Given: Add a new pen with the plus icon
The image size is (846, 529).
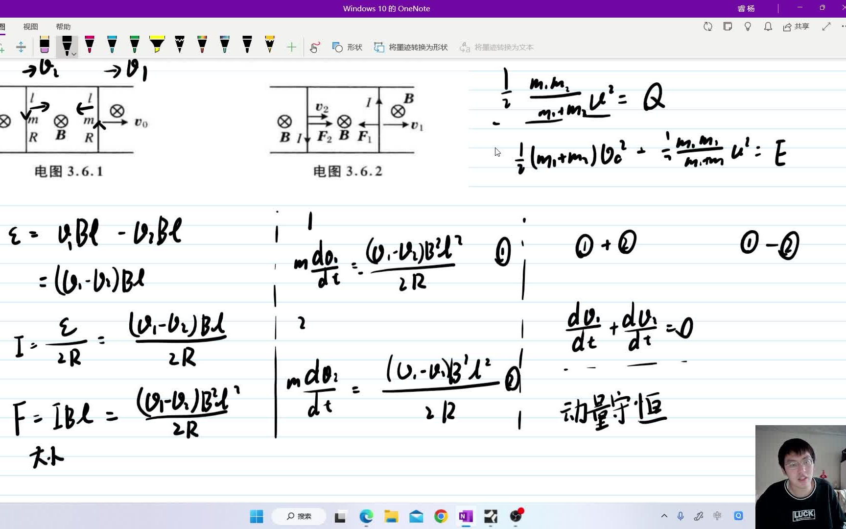Looking at the screenshot, I should tap(291, 47).
